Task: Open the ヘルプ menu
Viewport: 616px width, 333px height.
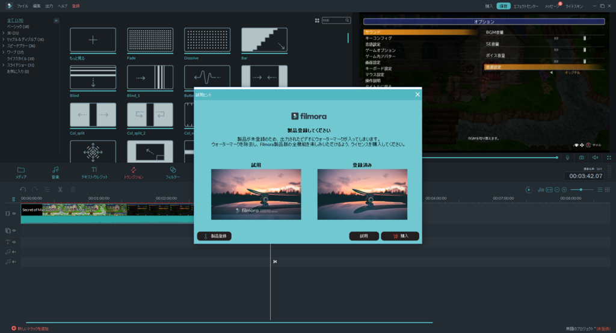Action: (x=63, y=6)
